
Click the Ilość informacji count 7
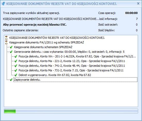point(137,19)
